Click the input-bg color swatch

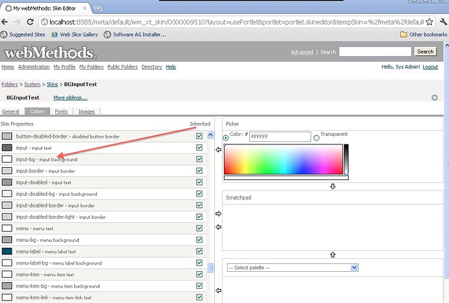click(7, 159)
